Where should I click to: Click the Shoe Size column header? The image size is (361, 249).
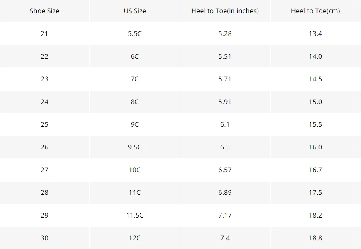(x=44, y=11)
